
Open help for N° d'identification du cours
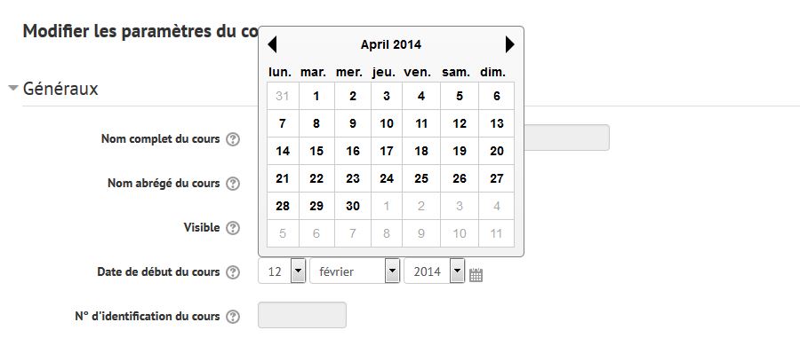(233, 317)
